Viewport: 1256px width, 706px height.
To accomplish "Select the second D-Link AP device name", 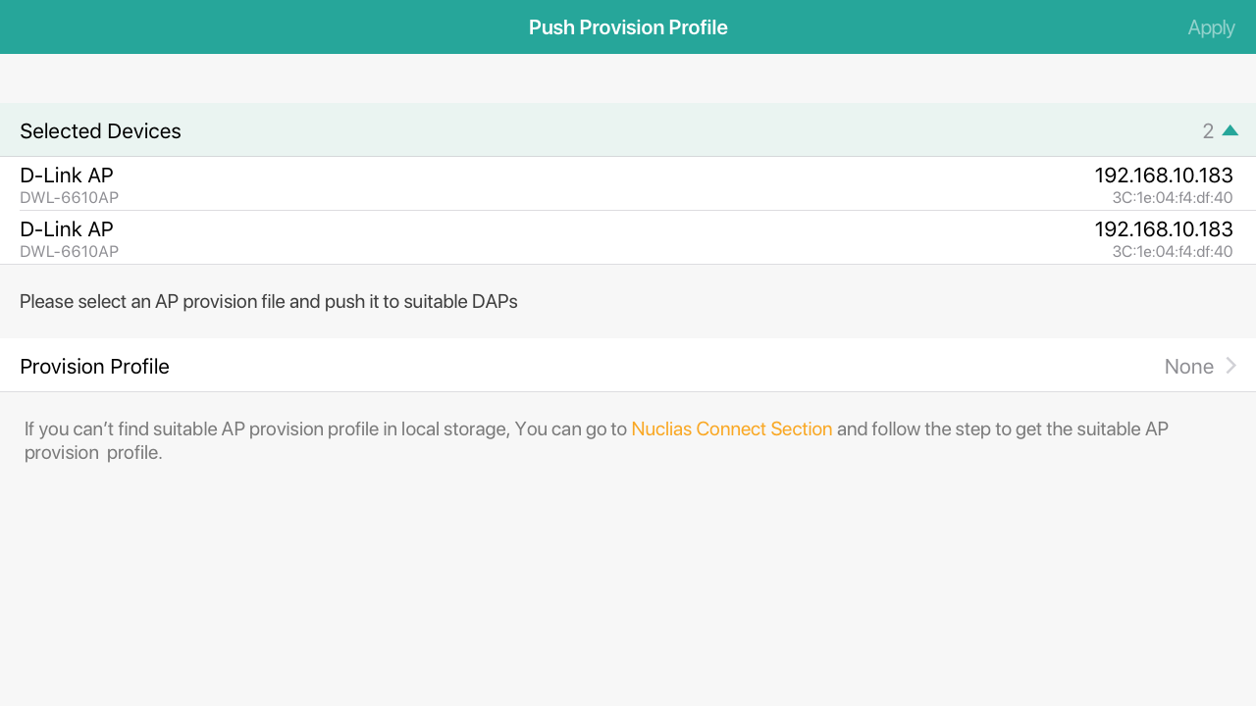I will (x=67, y=229).
